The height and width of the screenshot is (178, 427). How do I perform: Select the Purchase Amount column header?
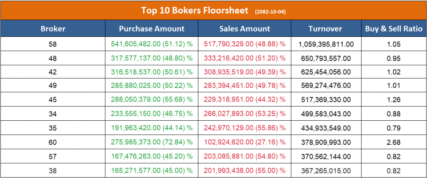pos(152,29)
